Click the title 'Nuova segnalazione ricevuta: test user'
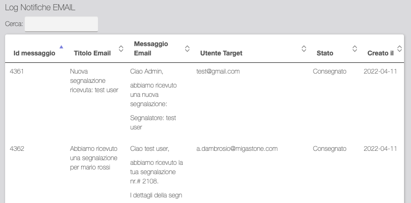 94,81
